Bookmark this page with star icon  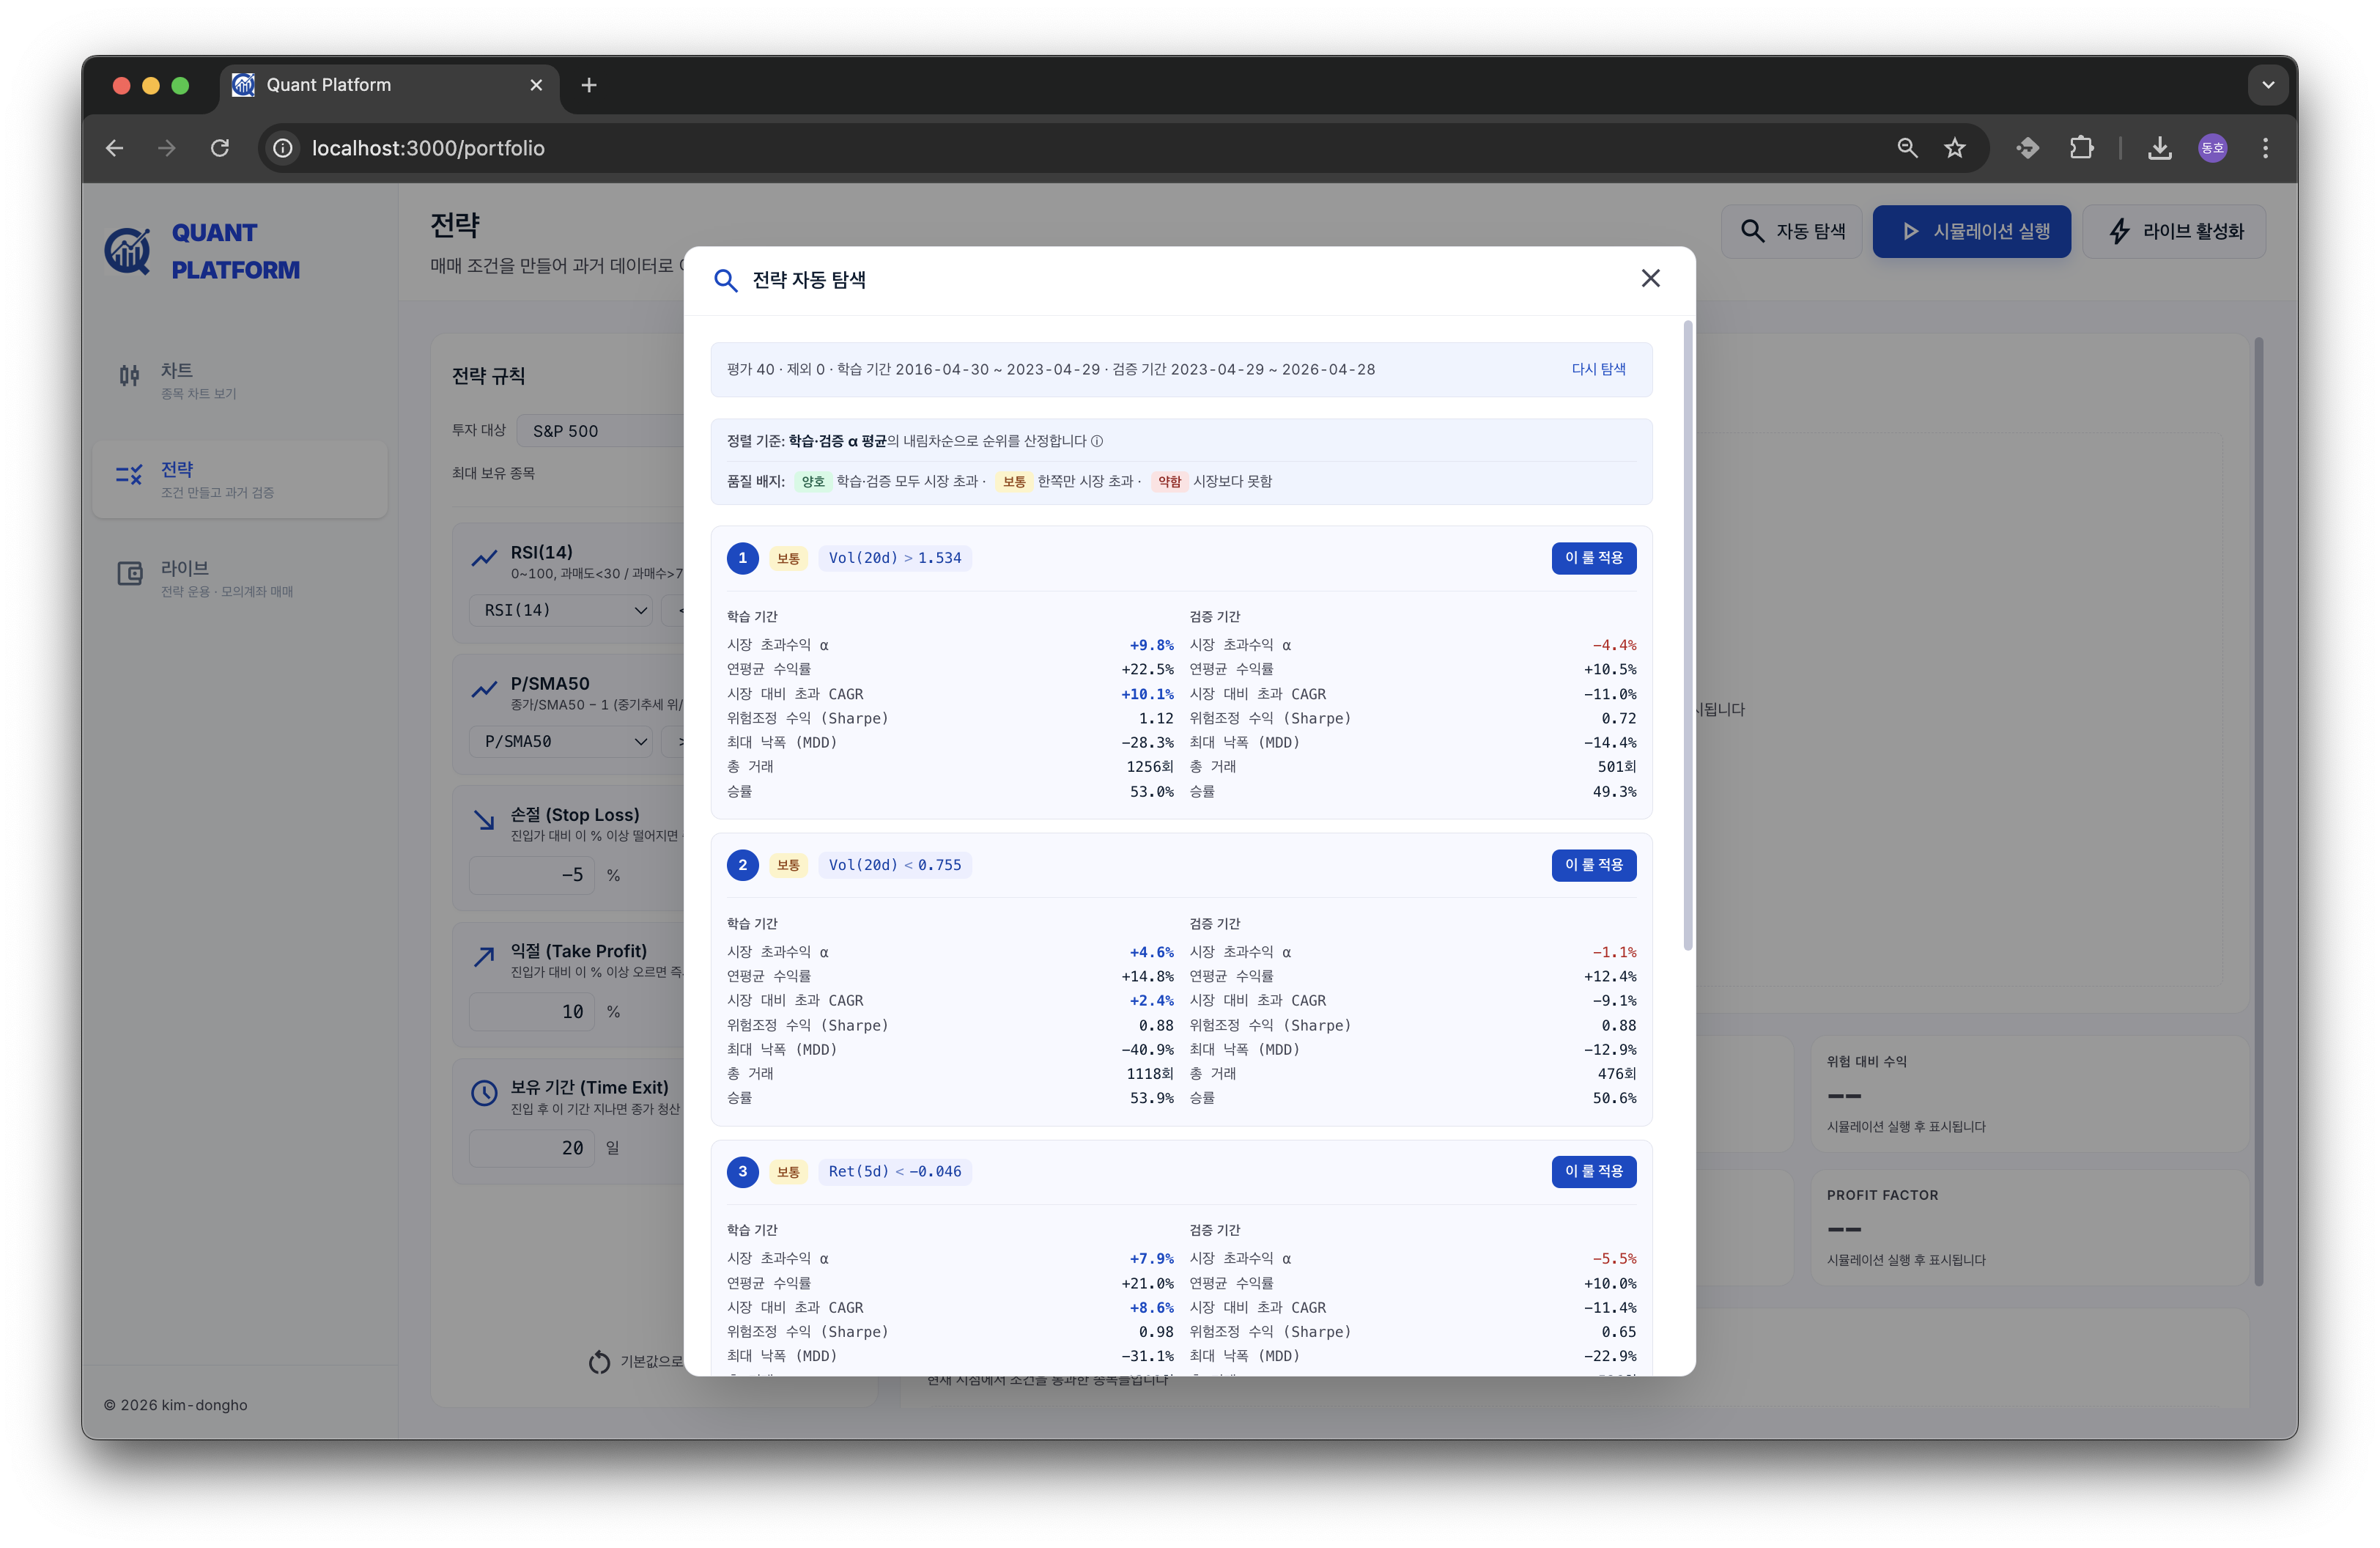click(1954, 148)
